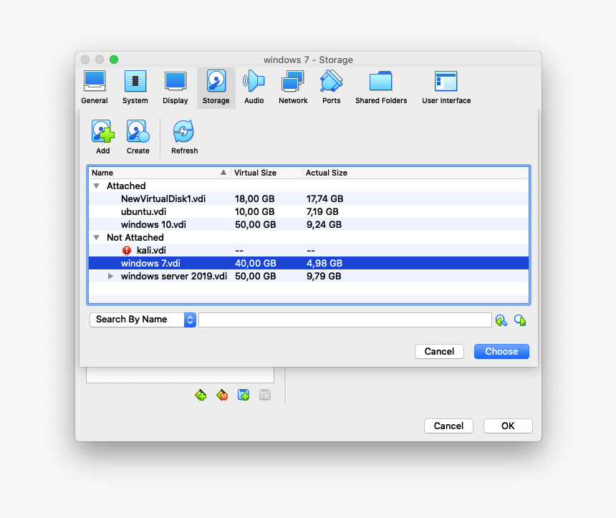Search next match with right magnifier icon

(x=520, y=320)
